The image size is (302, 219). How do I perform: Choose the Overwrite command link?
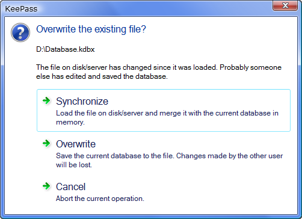click(x=164, y=153)
